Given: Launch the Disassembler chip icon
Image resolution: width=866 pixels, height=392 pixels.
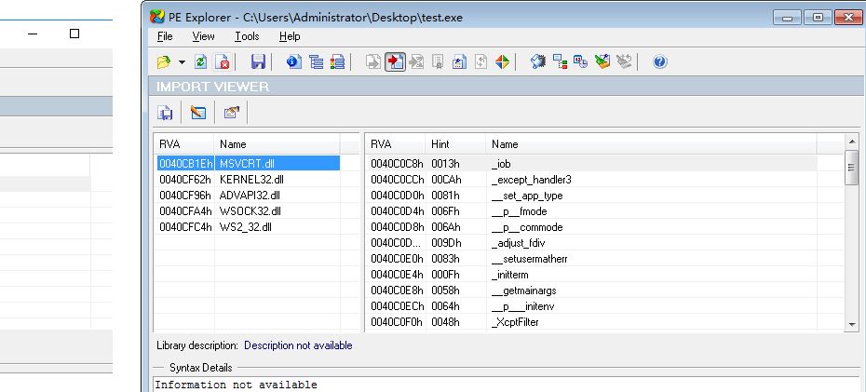Looking at the screenshot, I should (538, 61).
